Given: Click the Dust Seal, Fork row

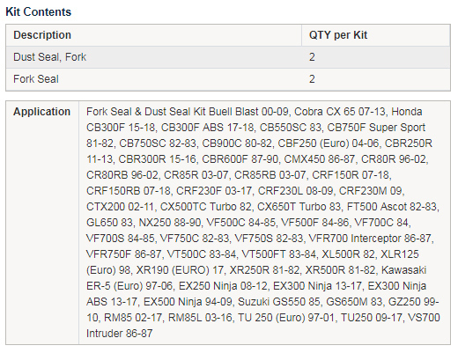Looking at the screenshot, I should (228, 57).
